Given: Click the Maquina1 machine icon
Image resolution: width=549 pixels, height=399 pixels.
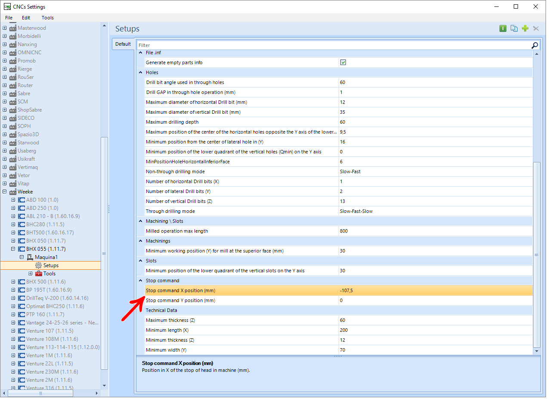Looking at the screenshot, I should pyautogui.click(x=30, y=257).
